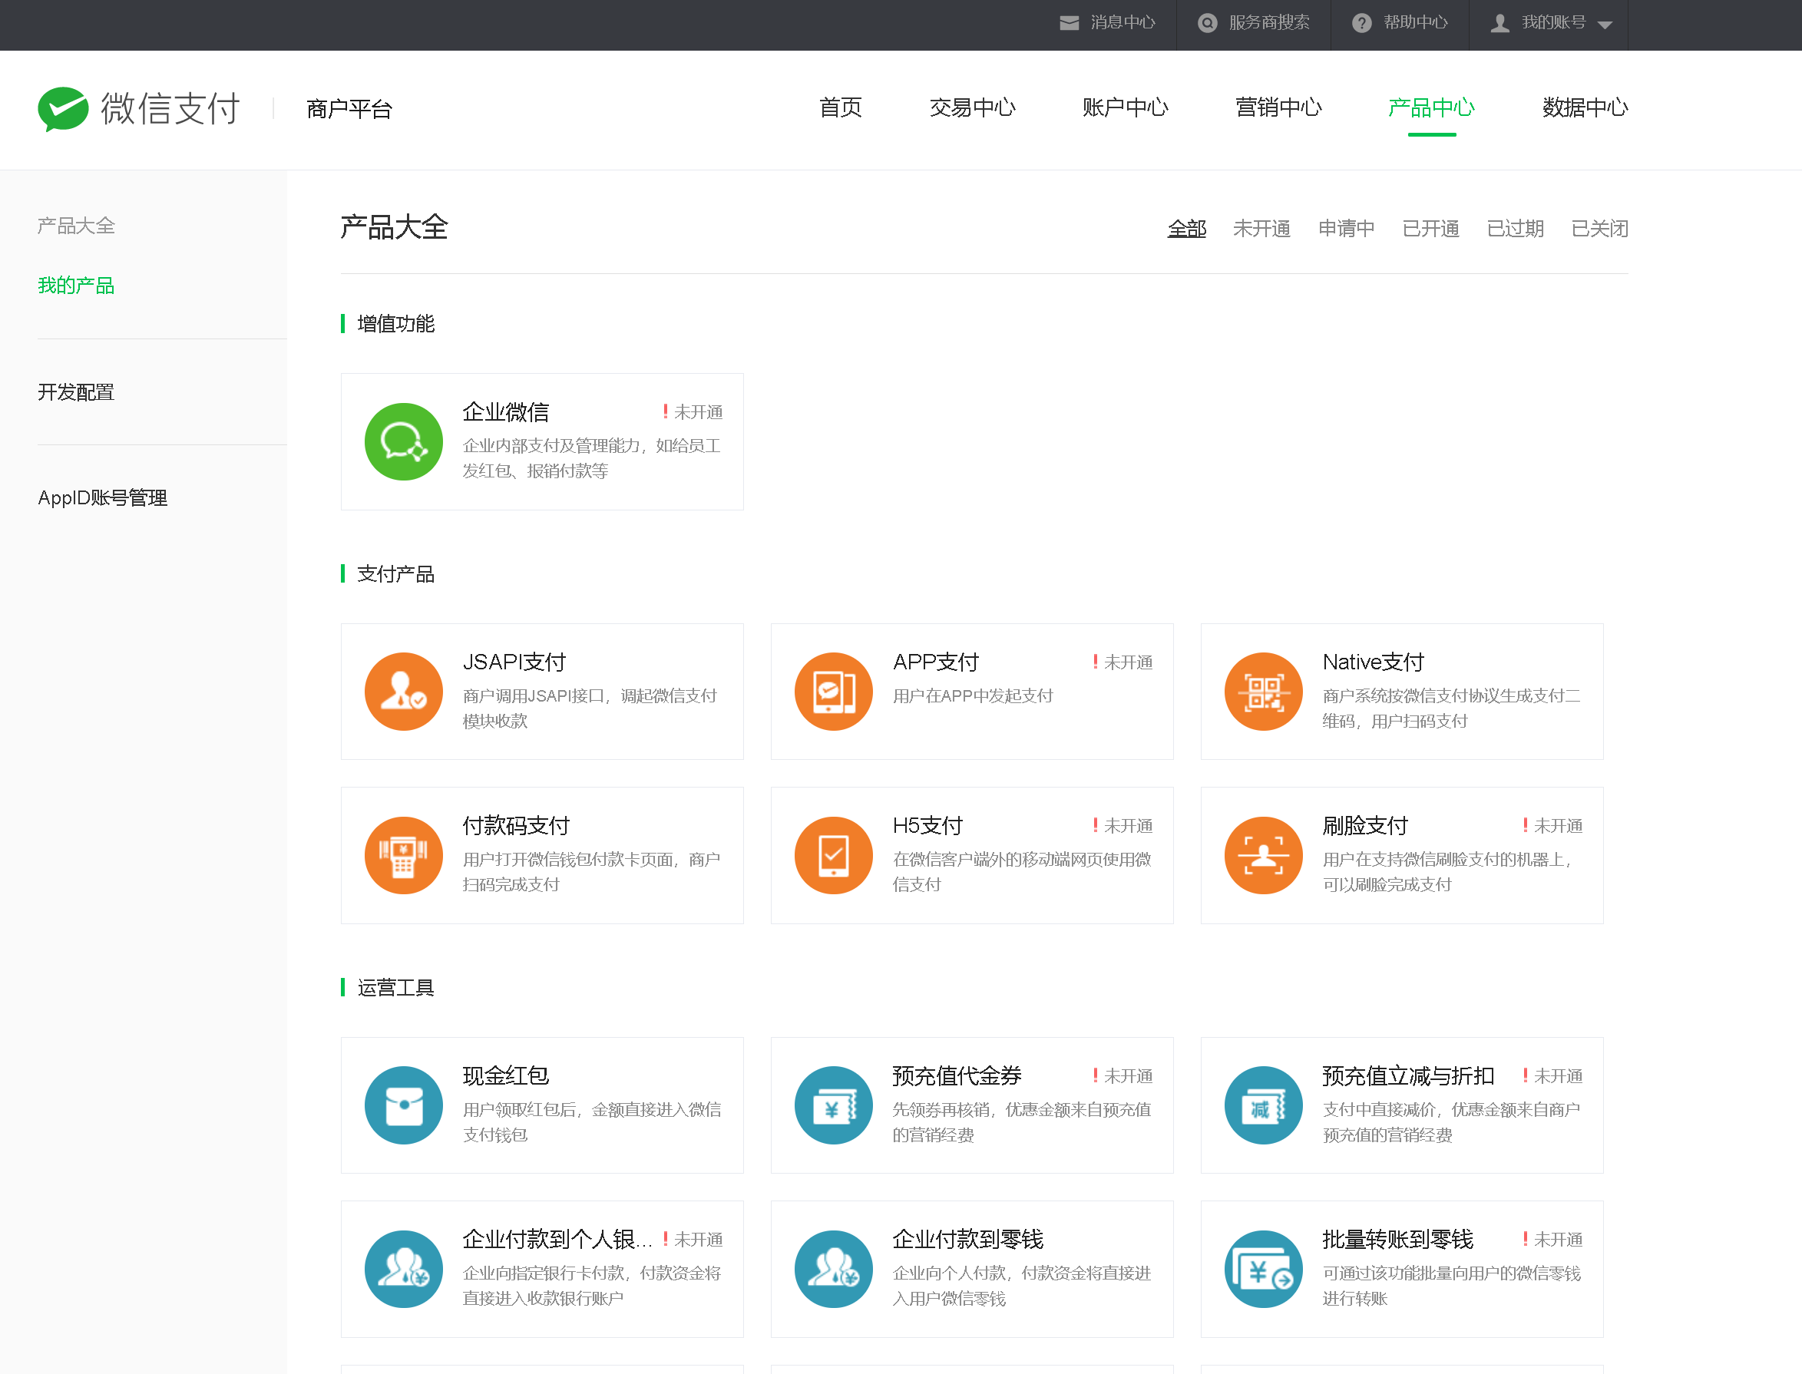Open the 企业付款到零钱 product title
Image resolution: width=1802 pixels, height=1374 pixels.
[967, 1239]
